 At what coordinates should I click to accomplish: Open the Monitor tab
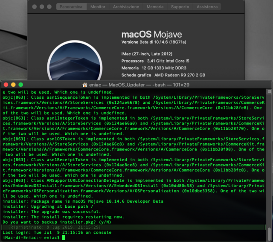(98, 7)
